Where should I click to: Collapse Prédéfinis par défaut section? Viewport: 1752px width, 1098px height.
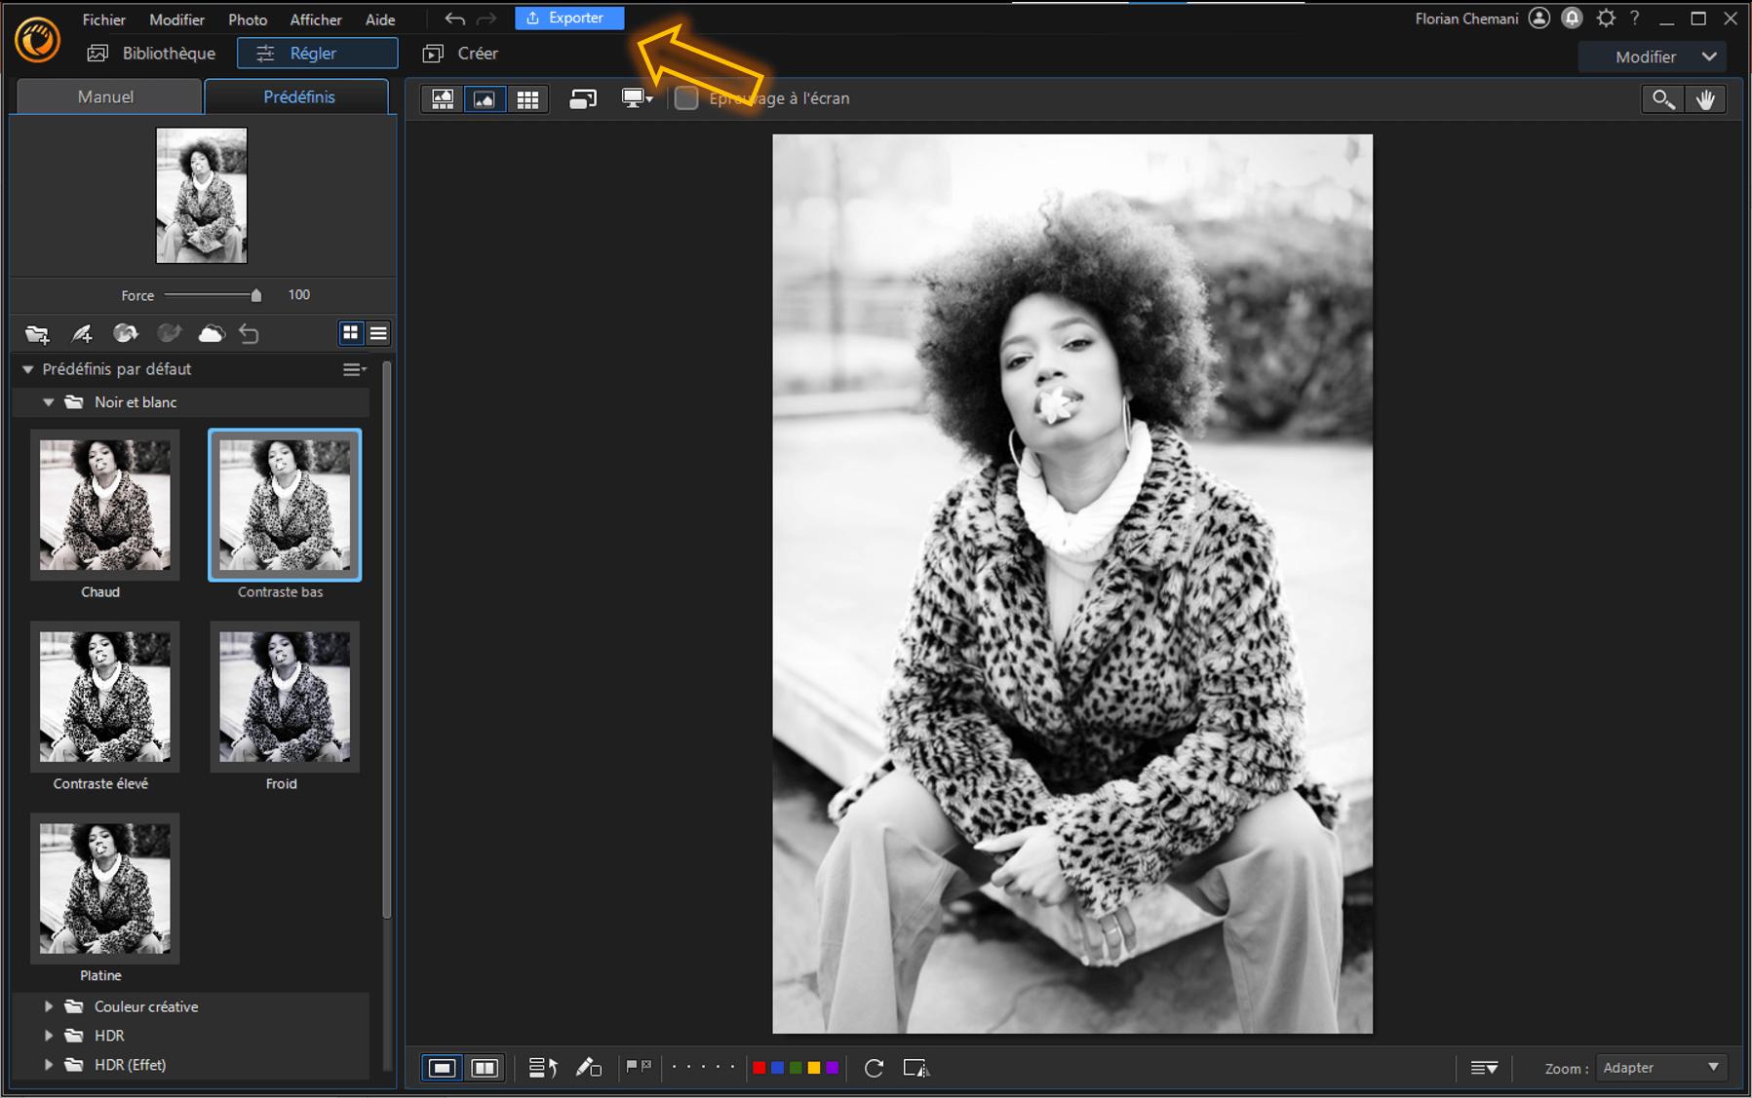click(x=28, y=369)
